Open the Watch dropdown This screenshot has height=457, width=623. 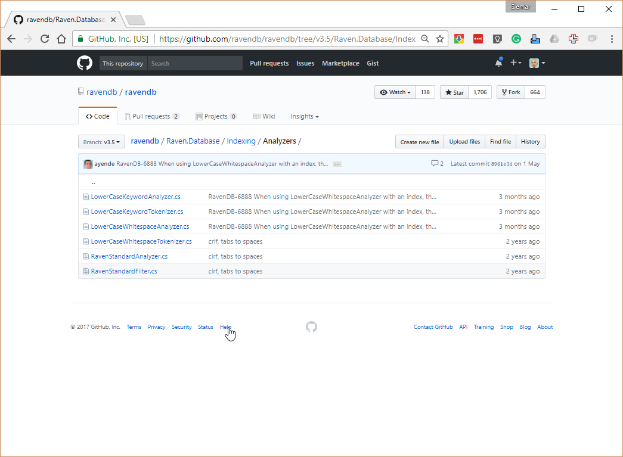point(395,92)
